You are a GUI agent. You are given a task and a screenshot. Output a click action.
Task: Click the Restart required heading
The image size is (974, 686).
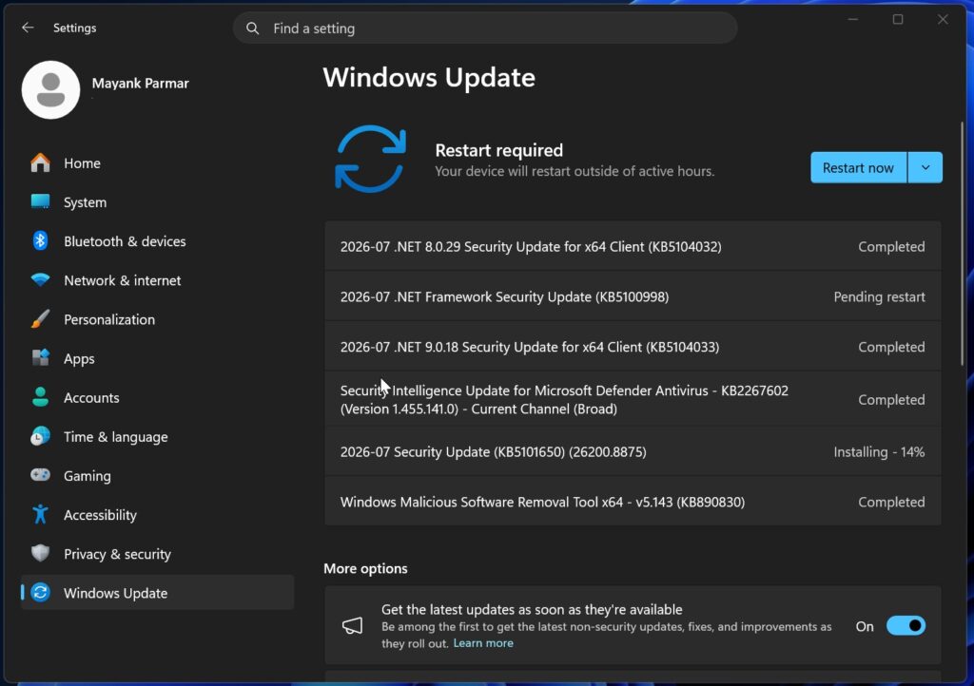click(498, 150)
